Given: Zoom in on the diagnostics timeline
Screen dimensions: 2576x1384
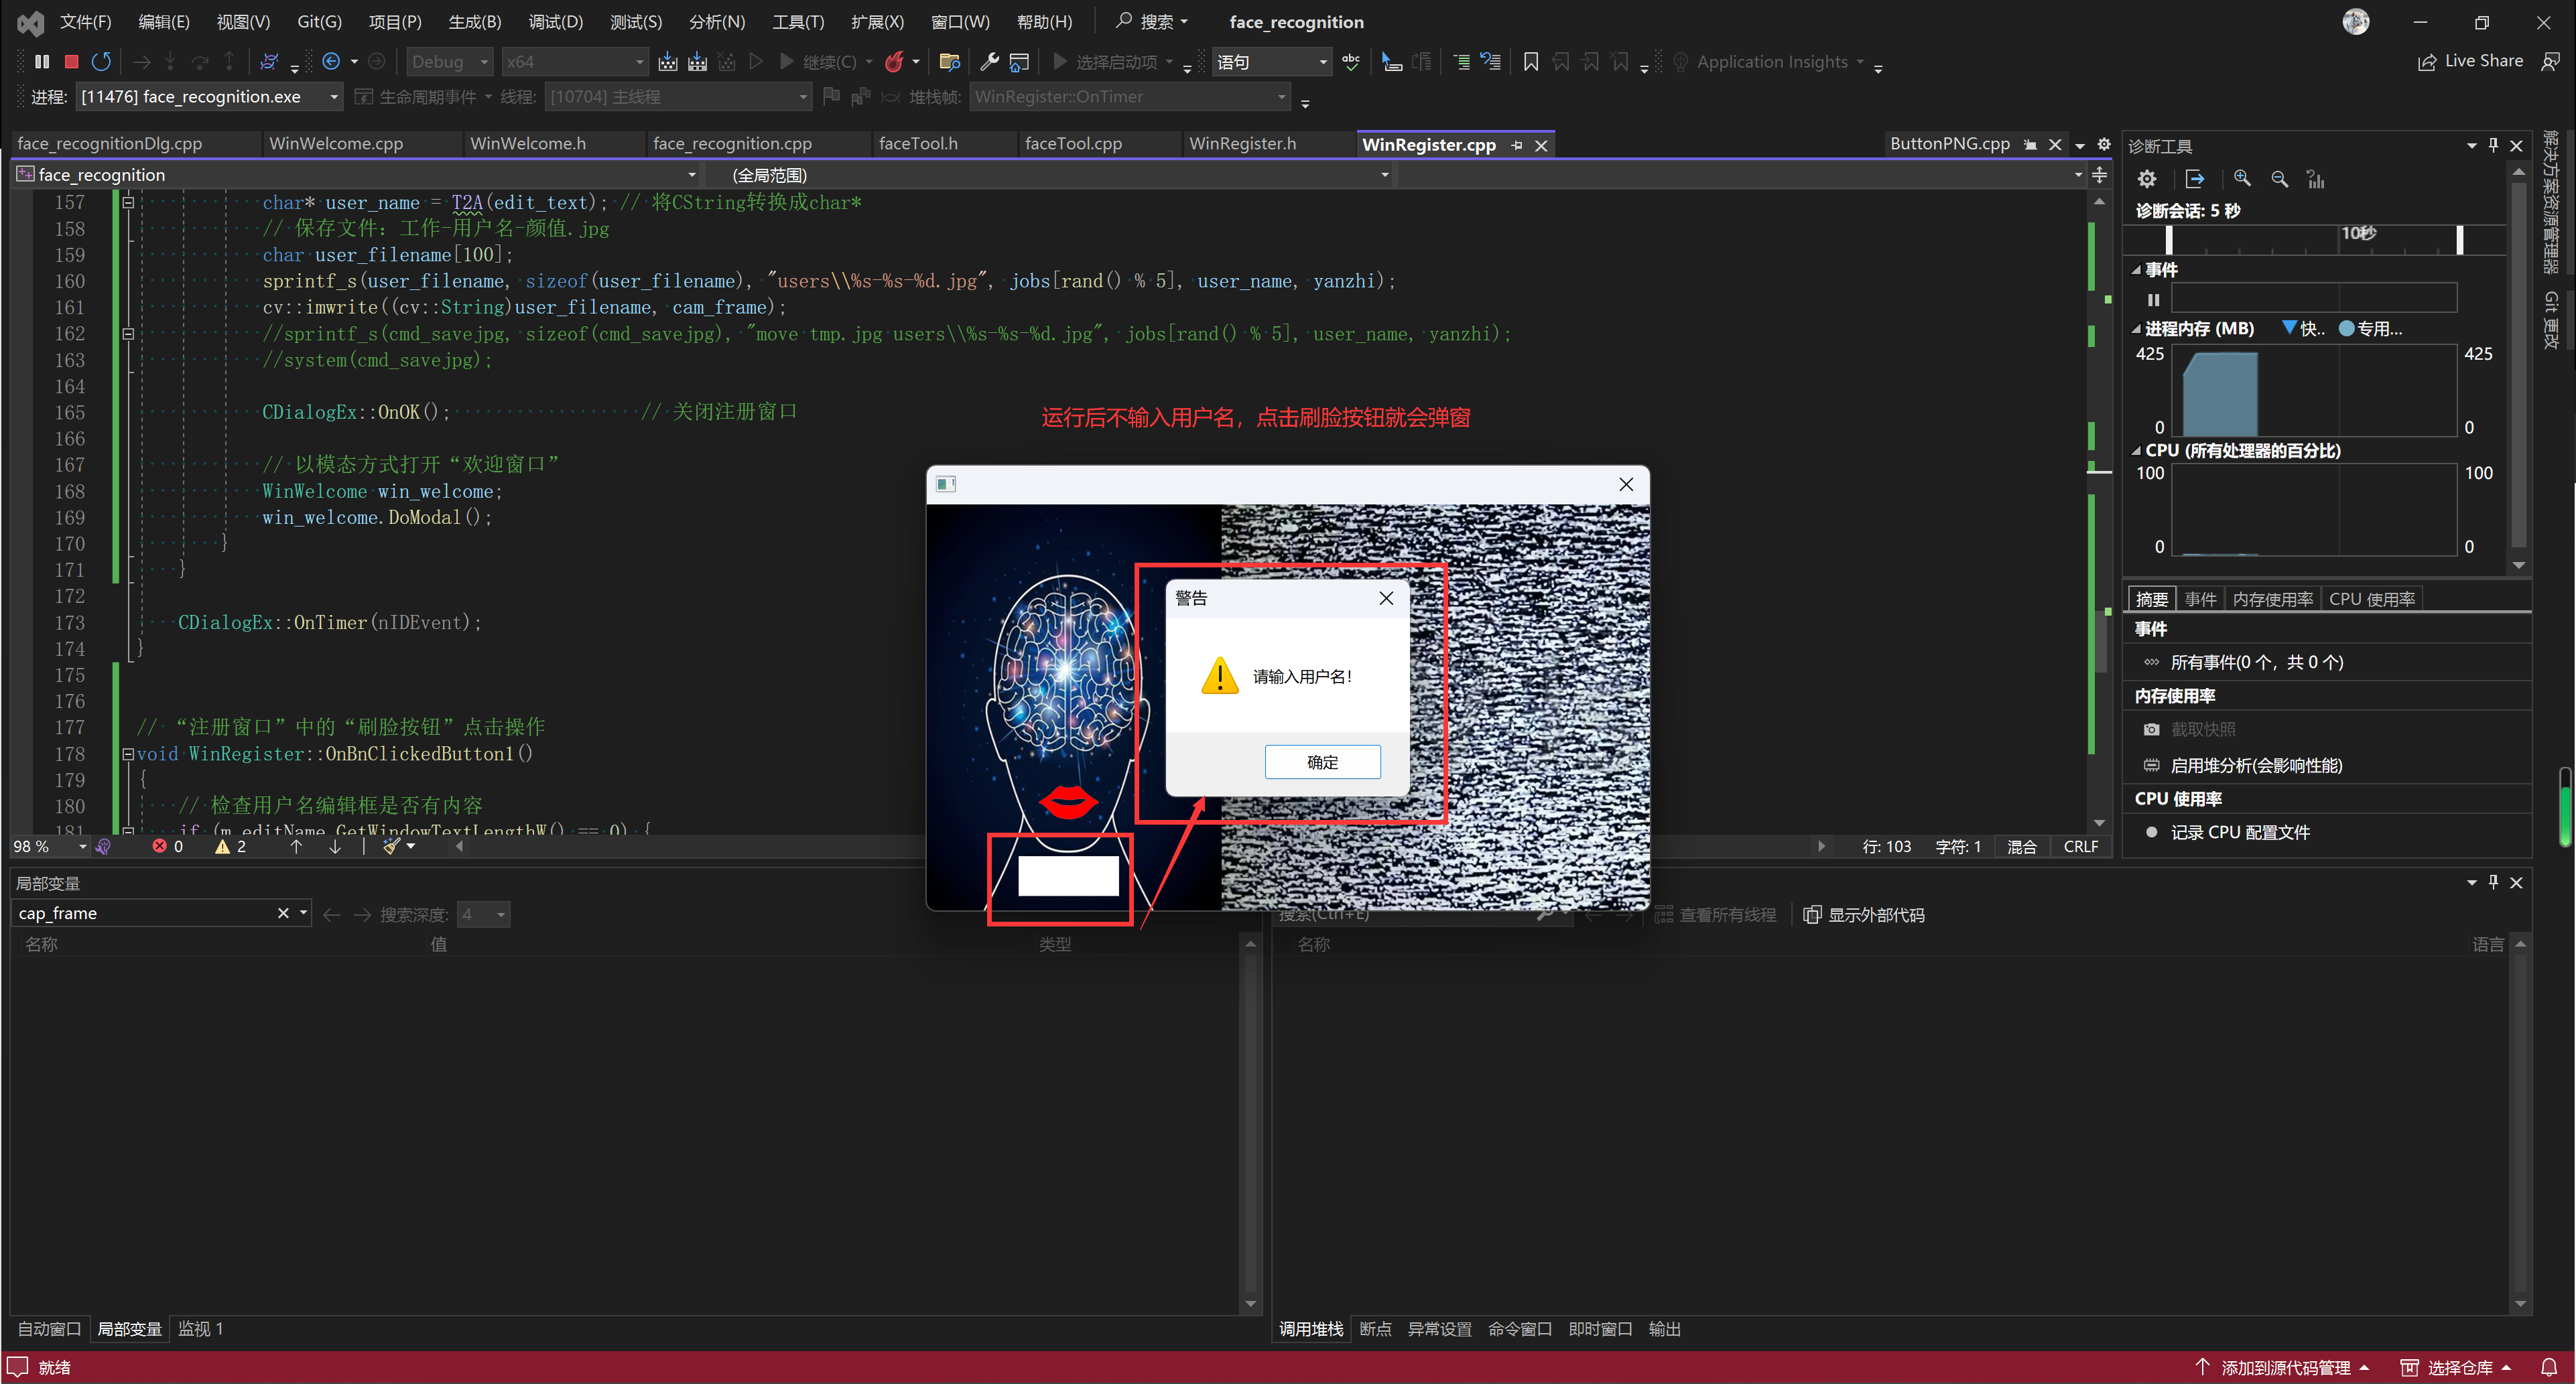Looking at the screenshot, I should tap(2242, 179).
